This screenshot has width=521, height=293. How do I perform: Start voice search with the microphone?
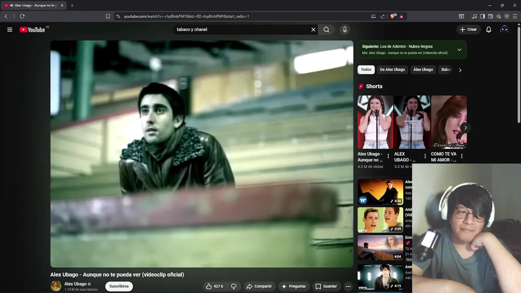pos(345,29)
